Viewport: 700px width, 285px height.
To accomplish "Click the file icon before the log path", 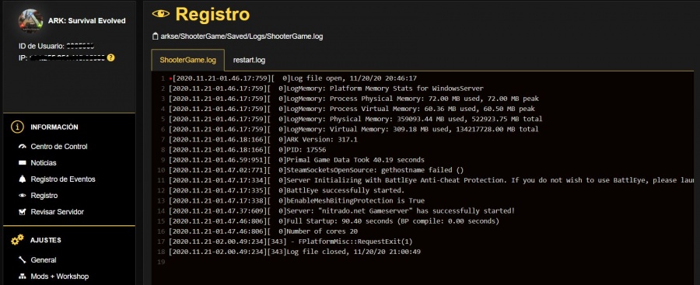I will 155,36.
